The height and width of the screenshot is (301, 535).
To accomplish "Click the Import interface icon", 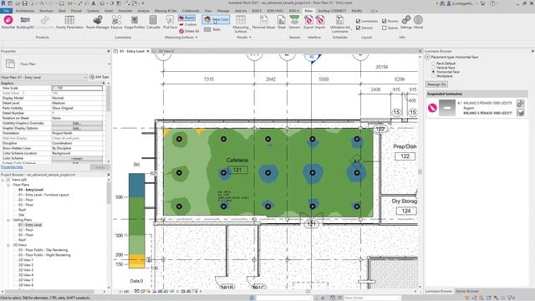I will pos(319,22).
